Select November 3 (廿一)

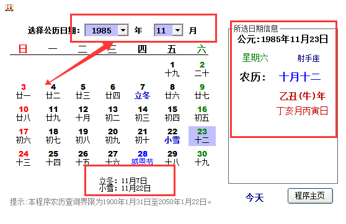click(23, 92)
